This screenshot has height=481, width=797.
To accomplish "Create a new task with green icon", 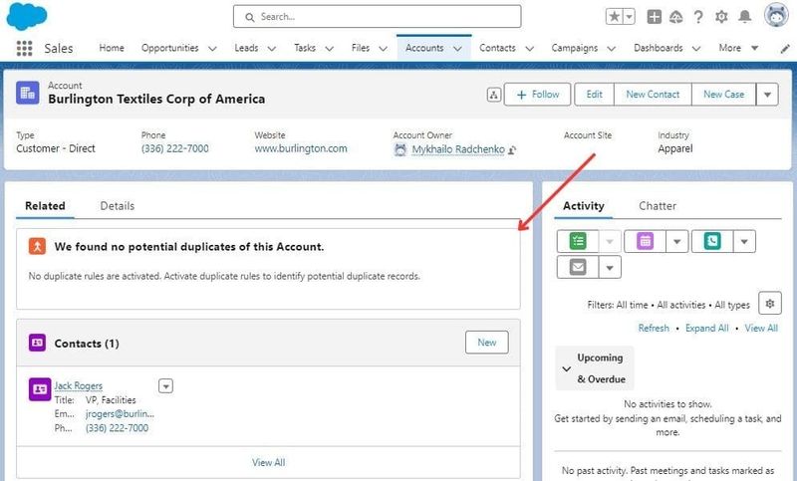I will [x=578, y=241].
